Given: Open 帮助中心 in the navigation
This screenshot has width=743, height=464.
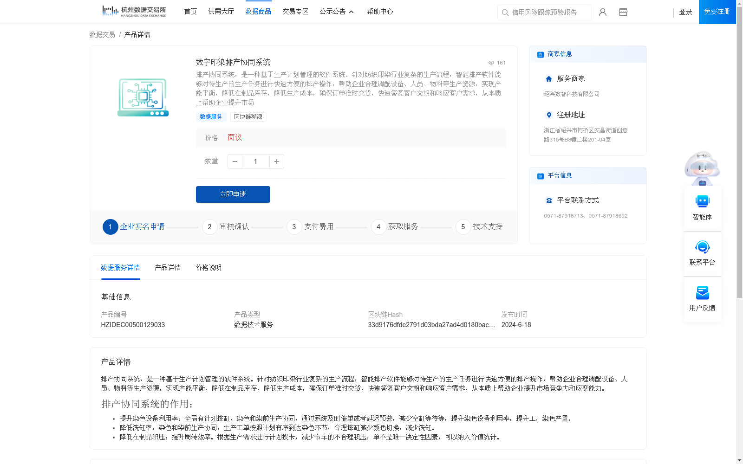Looking at the screenshot, I should (x=380, y=12).
